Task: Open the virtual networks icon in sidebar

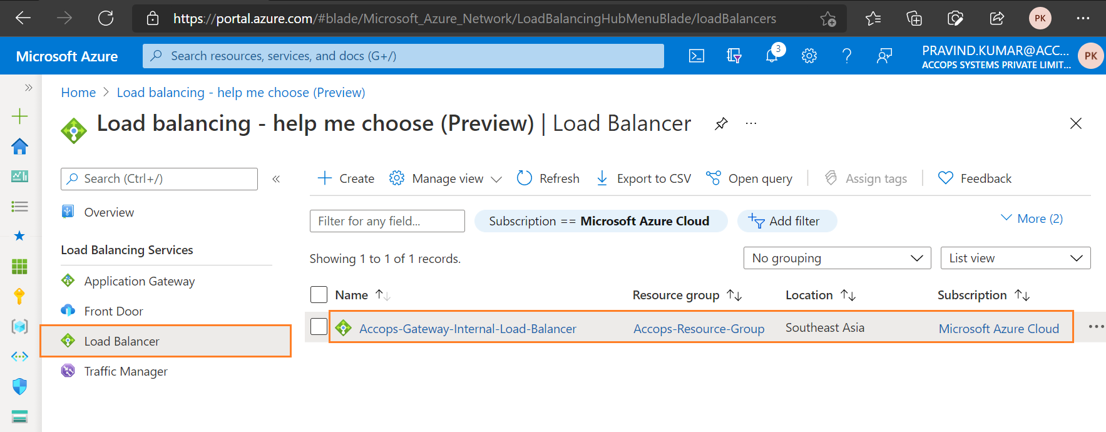Action: pos(20,356)
